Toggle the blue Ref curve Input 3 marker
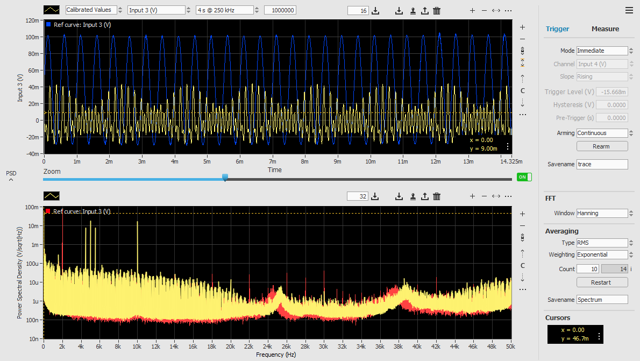The image size is (640, 361). pos(48,24)
